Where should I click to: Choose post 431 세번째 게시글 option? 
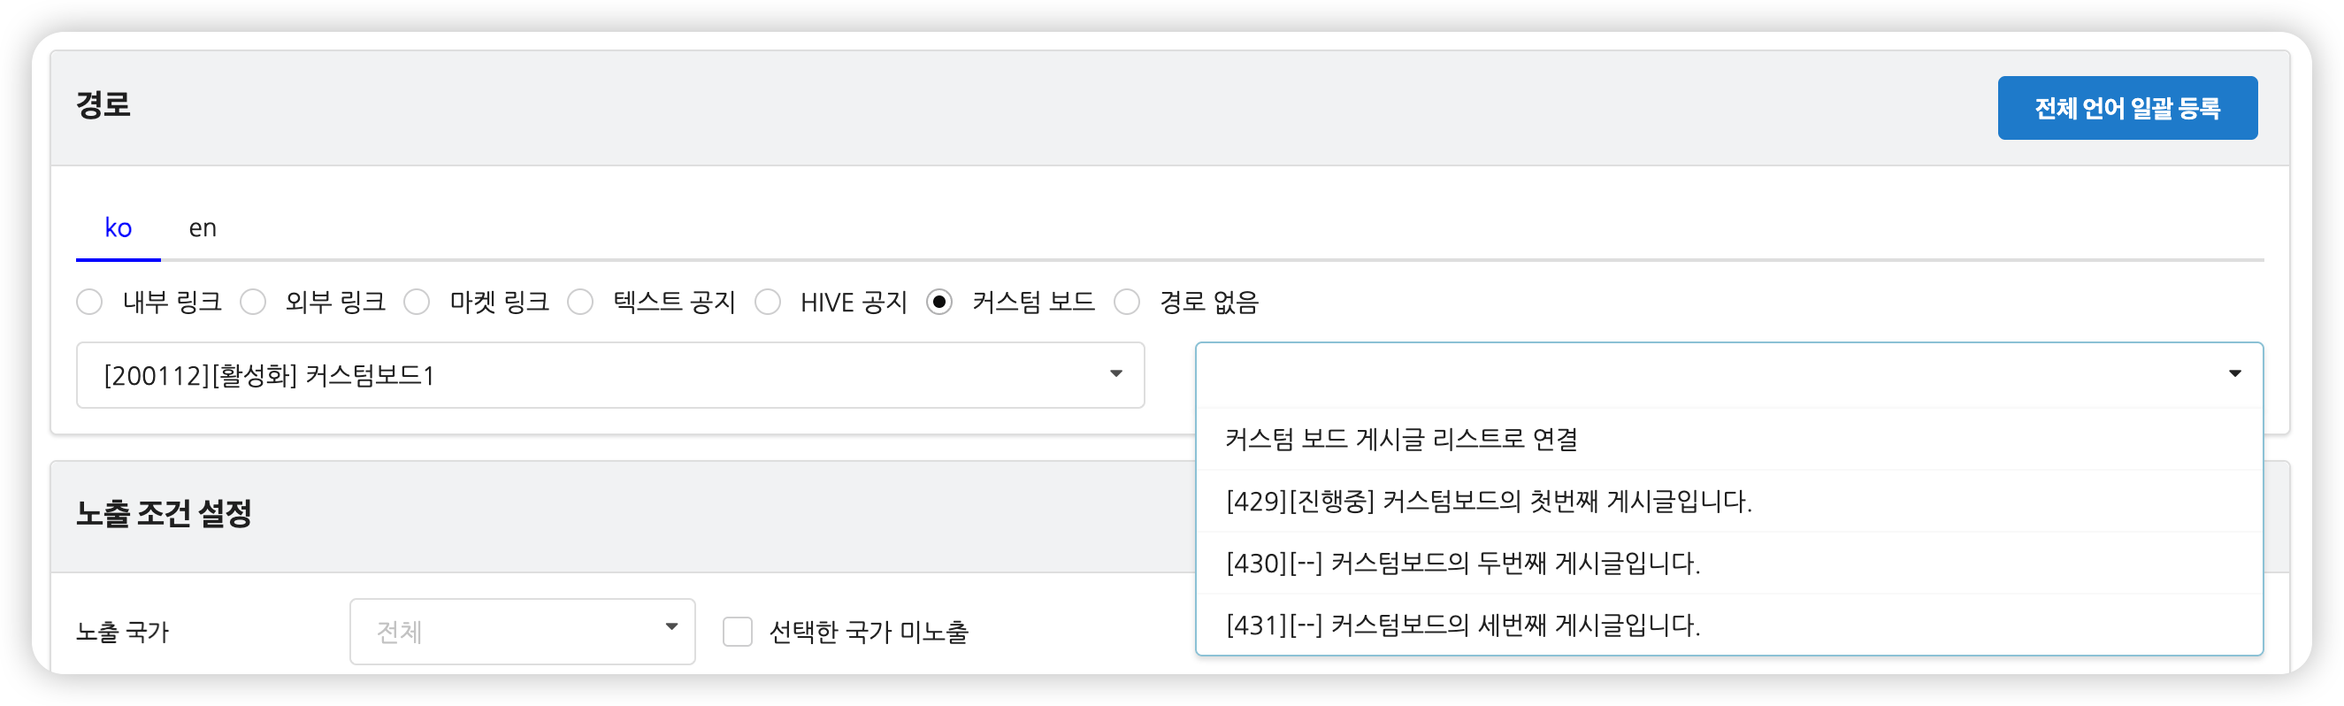(x=1463, y=625)
